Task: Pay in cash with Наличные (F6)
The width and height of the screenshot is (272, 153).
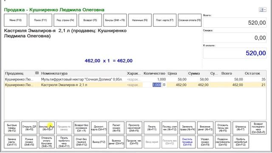Action: click(x=140, y=20)
